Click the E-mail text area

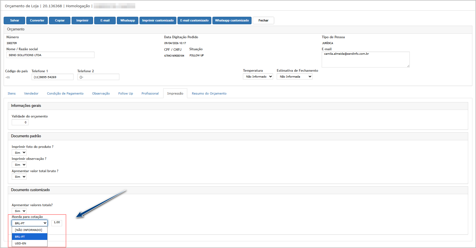pos(365,60)
